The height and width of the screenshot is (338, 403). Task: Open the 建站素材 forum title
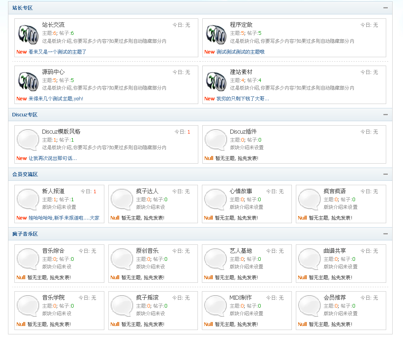[x=241, y=72]
